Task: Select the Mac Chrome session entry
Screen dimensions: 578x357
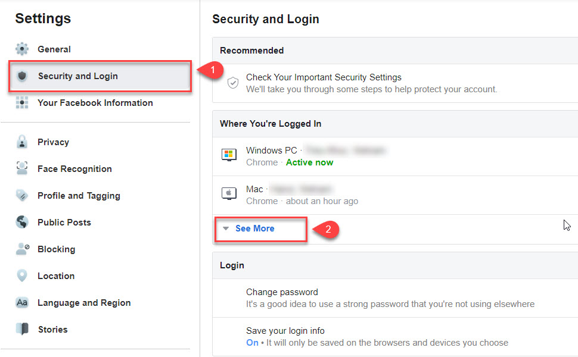Action: pyautogui.click(x=395, y=195)
